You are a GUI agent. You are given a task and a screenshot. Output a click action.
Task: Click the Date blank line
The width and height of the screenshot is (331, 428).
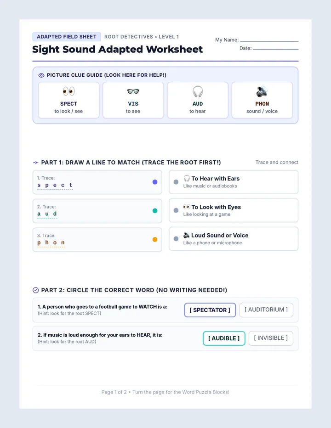pos(276,50)
